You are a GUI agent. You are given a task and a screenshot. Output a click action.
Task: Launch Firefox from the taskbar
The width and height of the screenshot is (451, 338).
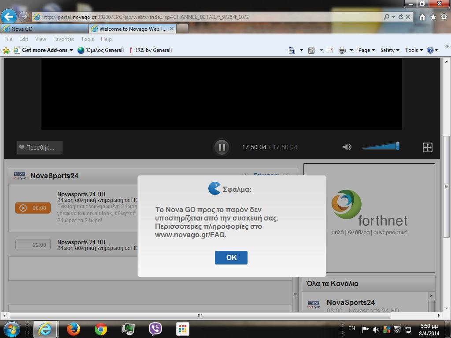coord(73,329)
